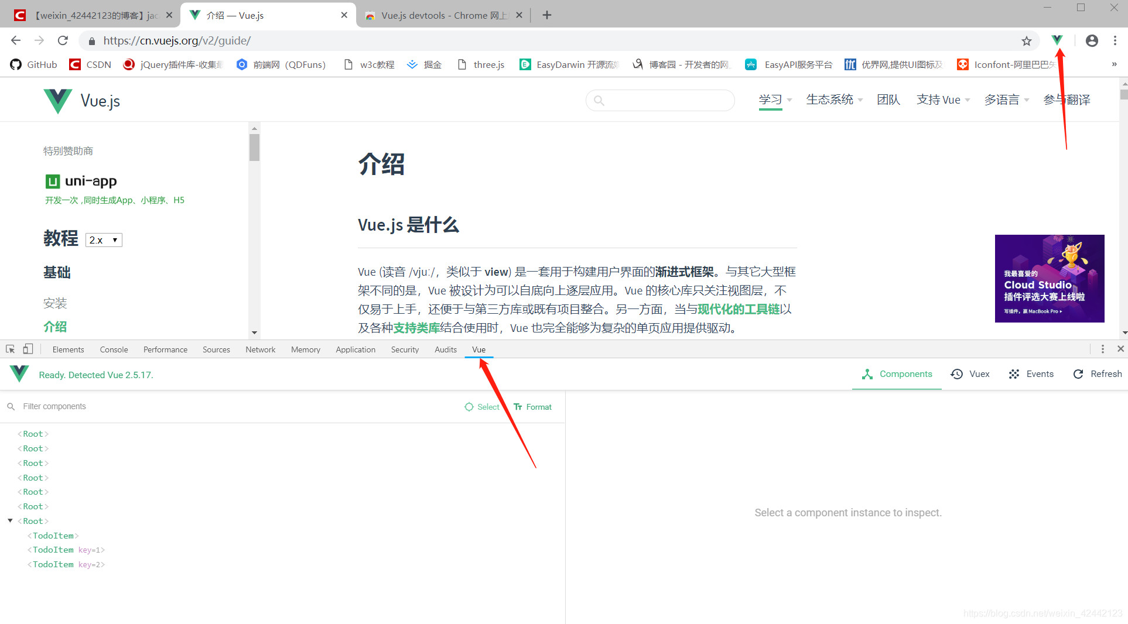Screen dimensions: 1128x624
Task: Show more bookmarks with the chevron
Action: click(1114, 64)
